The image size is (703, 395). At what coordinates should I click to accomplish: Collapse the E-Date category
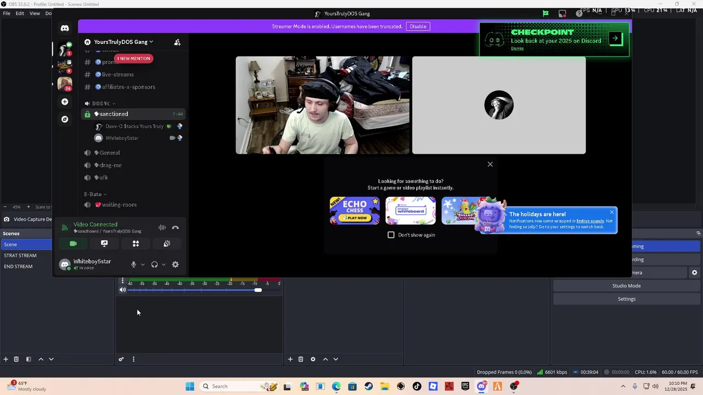coord(95,194)
